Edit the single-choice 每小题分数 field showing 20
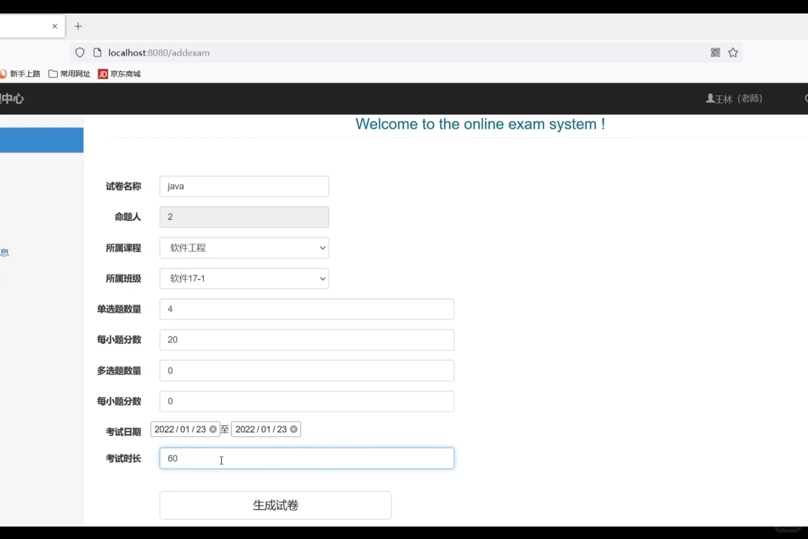Viewport: 808px width, 539px height. click(307, 340)
